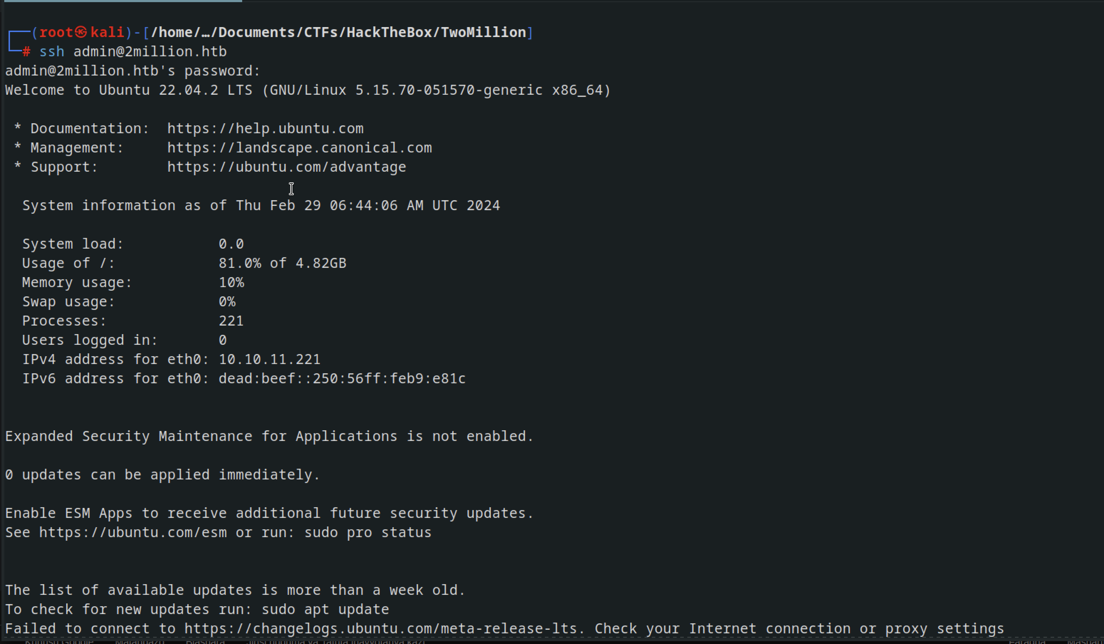Click the password prompt line
This screenshot has width=1104, height=644.
pyautogui.click(x=133, y=71)
